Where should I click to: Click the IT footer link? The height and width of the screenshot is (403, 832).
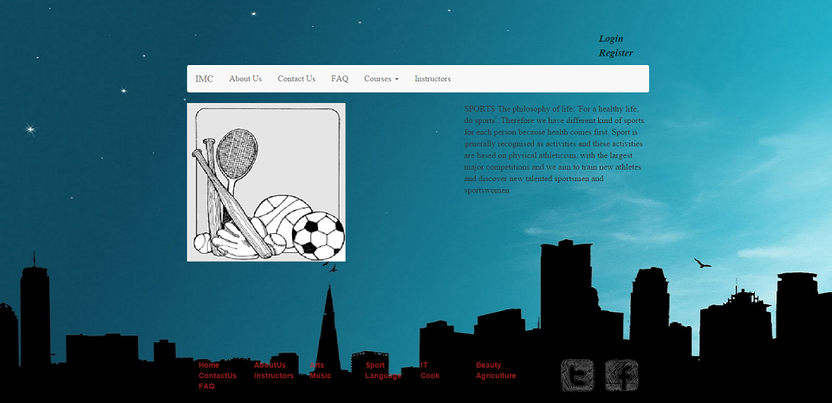424,365
